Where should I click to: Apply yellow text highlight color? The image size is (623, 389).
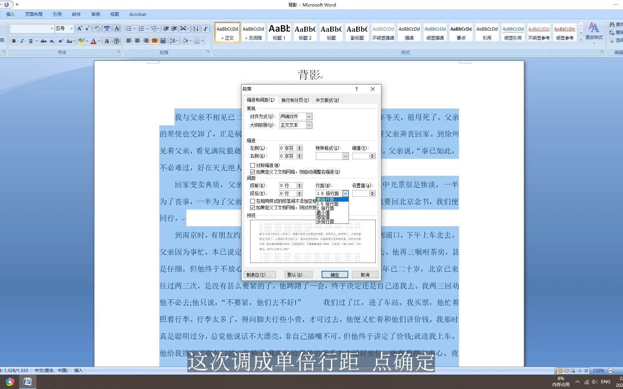(x=81, y=41)
